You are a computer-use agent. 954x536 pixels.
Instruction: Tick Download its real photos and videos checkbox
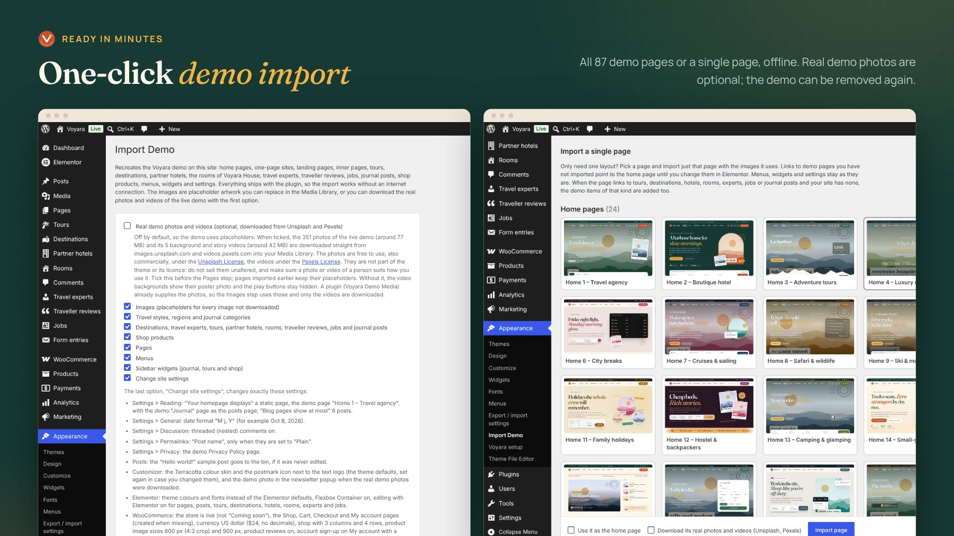[x=651, y=530]
